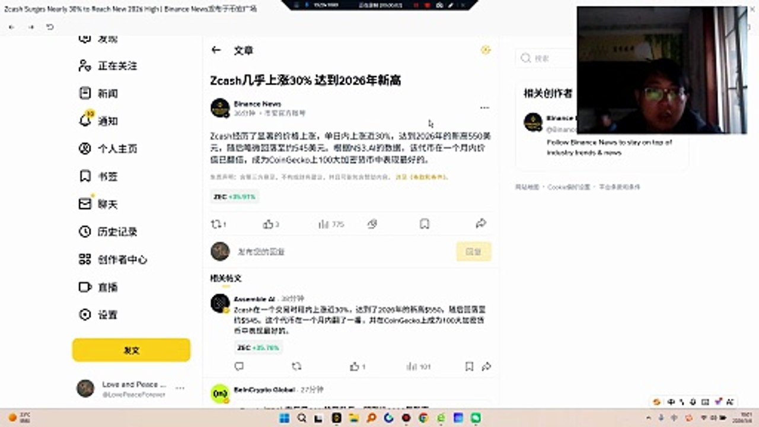This screenshot has width=759, height=427.
Task: Comment on the Assemble AI post
Action: [x=239, y=367]
